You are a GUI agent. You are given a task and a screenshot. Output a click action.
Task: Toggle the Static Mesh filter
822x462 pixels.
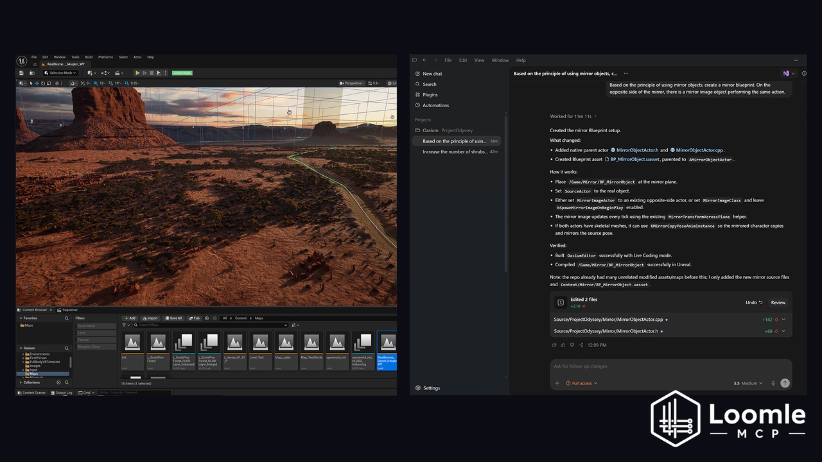(x=97, y=326)
